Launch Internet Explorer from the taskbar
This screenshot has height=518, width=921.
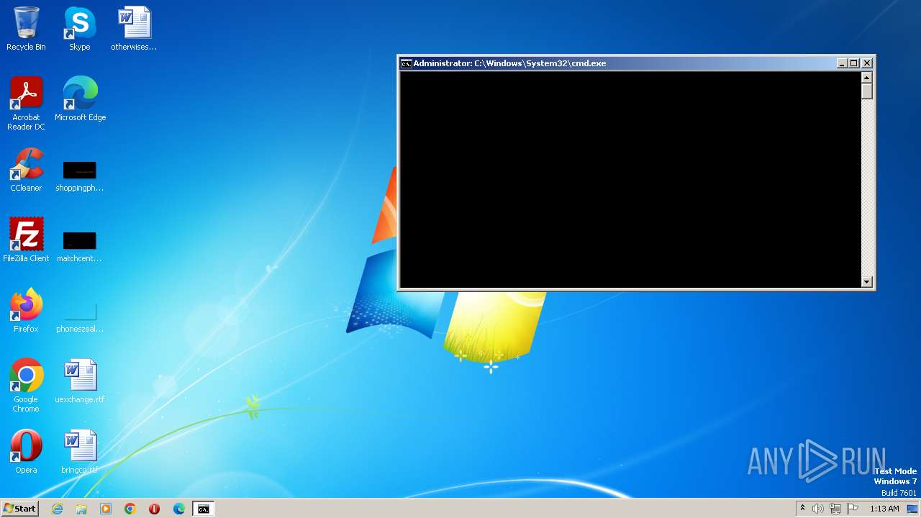coord(57,509)
